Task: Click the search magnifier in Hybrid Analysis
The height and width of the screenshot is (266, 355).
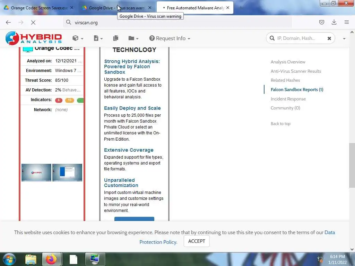Action: [x=272, y=38]
